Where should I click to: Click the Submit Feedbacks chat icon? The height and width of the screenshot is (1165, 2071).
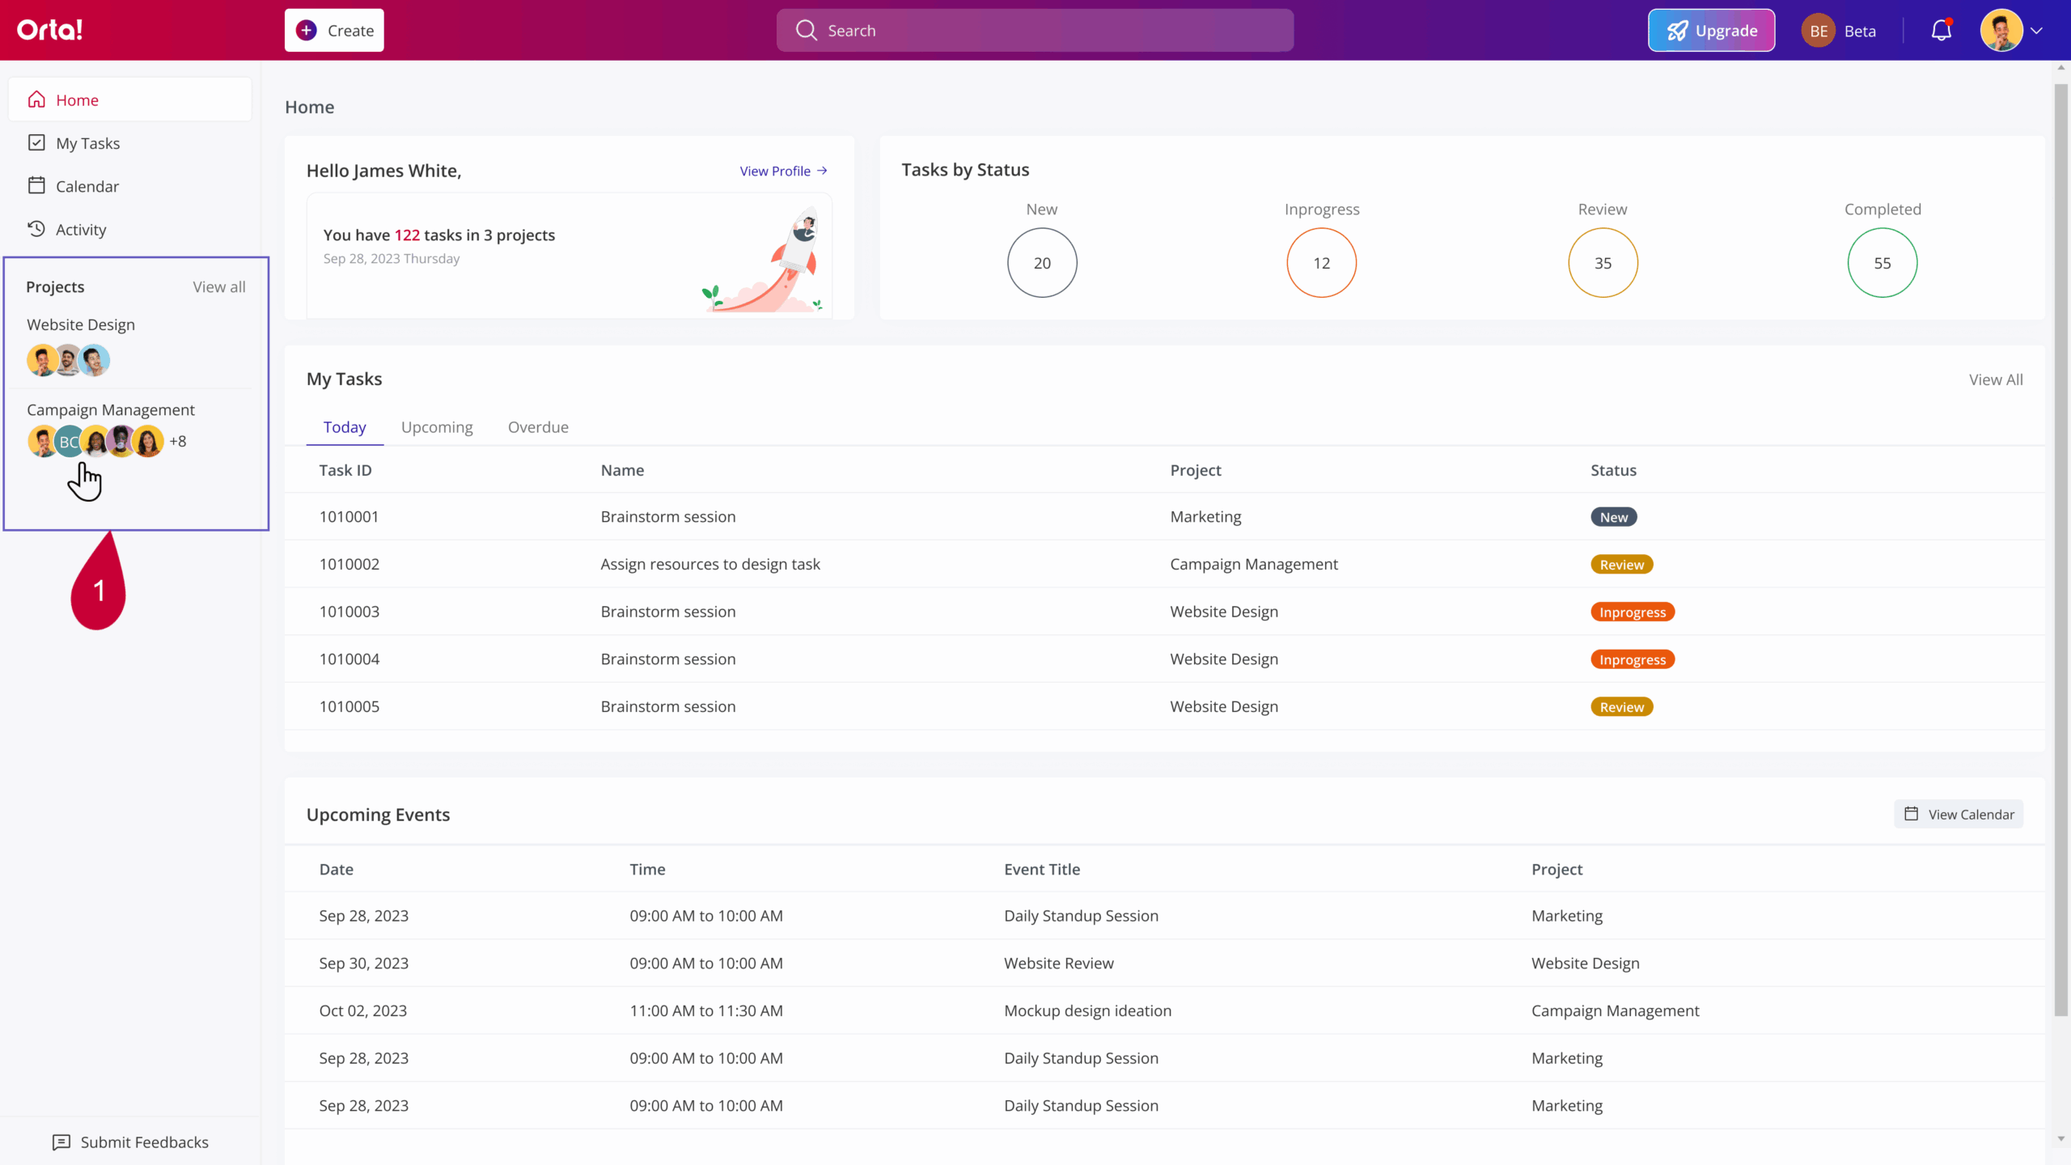coord(61,1142)
